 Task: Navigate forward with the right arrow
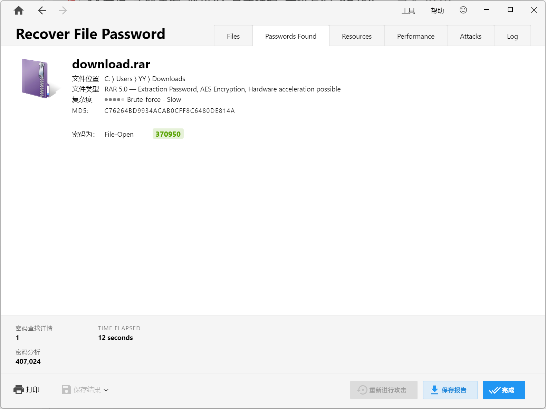63,10
